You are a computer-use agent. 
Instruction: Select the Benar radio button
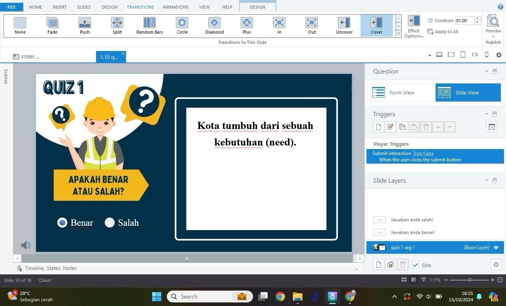point(62,223)
